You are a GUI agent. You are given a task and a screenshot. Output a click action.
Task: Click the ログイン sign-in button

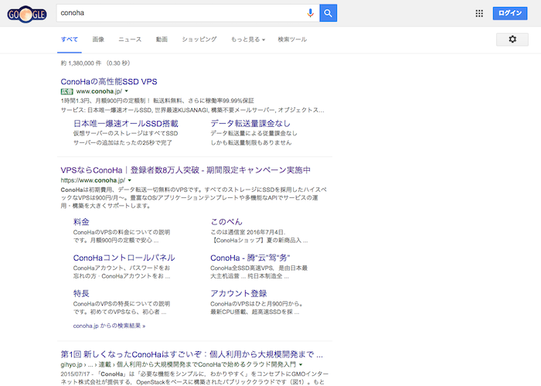511,13
